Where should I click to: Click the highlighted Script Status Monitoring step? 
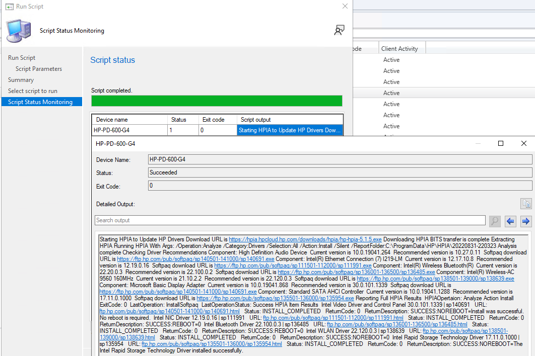(41, 101)
